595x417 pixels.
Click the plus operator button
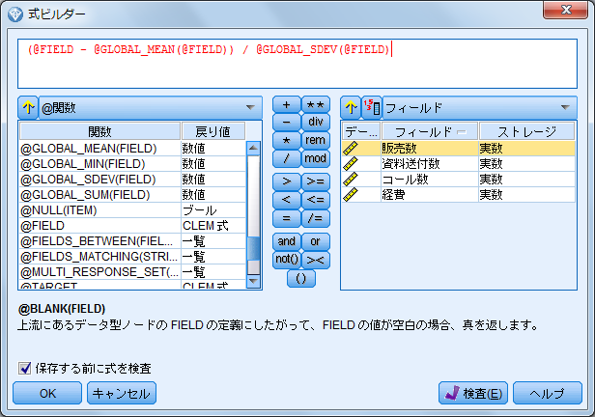coord(287,105)
